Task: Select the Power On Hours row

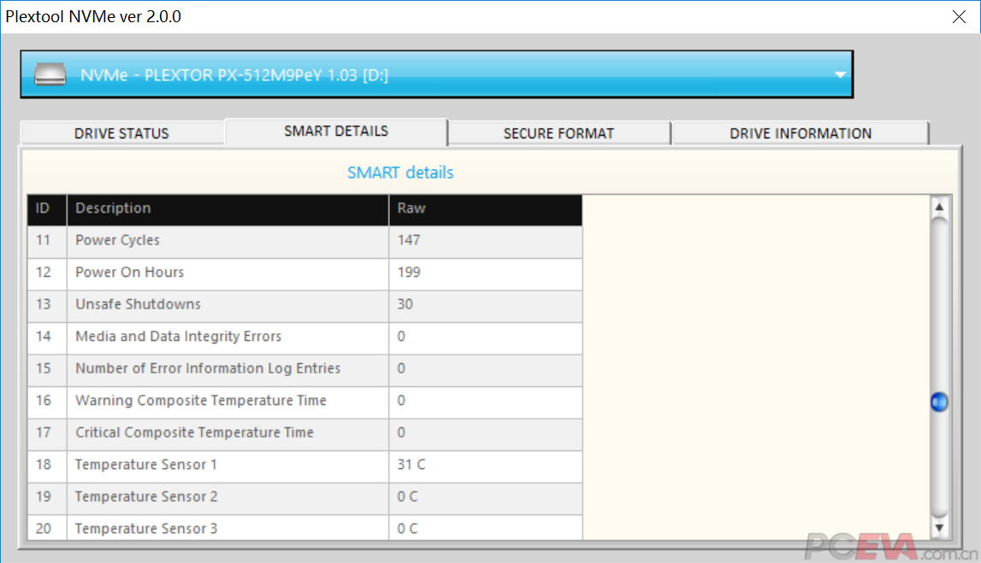Action: (304, 273)
